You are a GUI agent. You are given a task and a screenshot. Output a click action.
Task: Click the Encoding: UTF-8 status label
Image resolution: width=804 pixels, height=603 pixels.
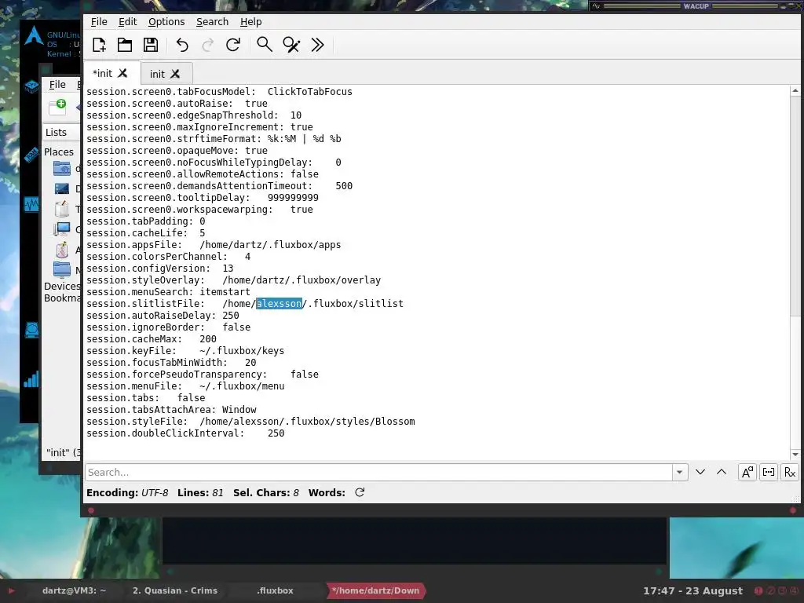tap(127, 493)
